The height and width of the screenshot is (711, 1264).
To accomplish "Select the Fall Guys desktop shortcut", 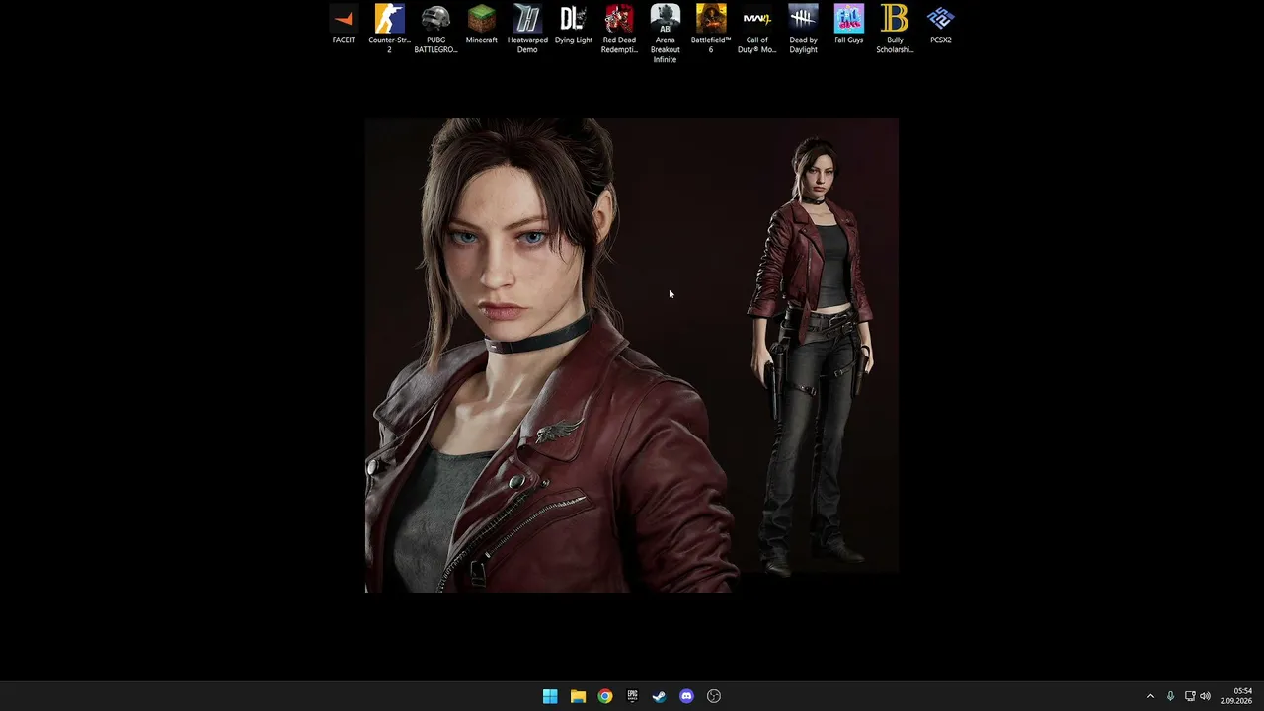I will (849, 25).
